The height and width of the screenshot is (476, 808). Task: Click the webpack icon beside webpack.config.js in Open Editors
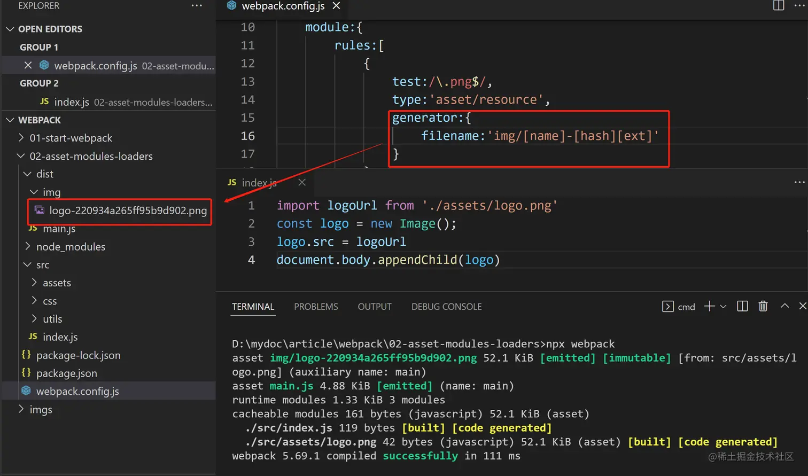click(44, 65)
